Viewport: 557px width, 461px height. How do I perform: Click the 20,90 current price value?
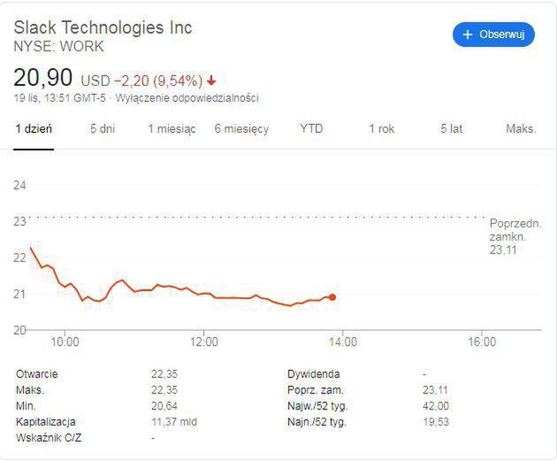43,77
